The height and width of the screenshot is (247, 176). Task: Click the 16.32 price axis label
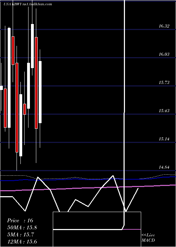164,26
